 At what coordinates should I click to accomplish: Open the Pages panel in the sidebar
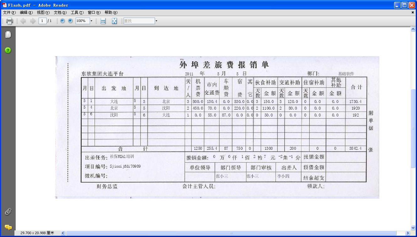pyautogui.click(x=8, y=35)
